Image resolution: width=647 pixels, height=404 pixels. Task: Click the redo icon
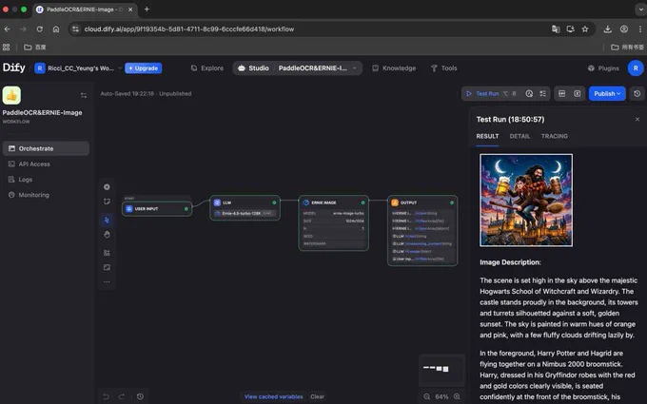point(122,396)
